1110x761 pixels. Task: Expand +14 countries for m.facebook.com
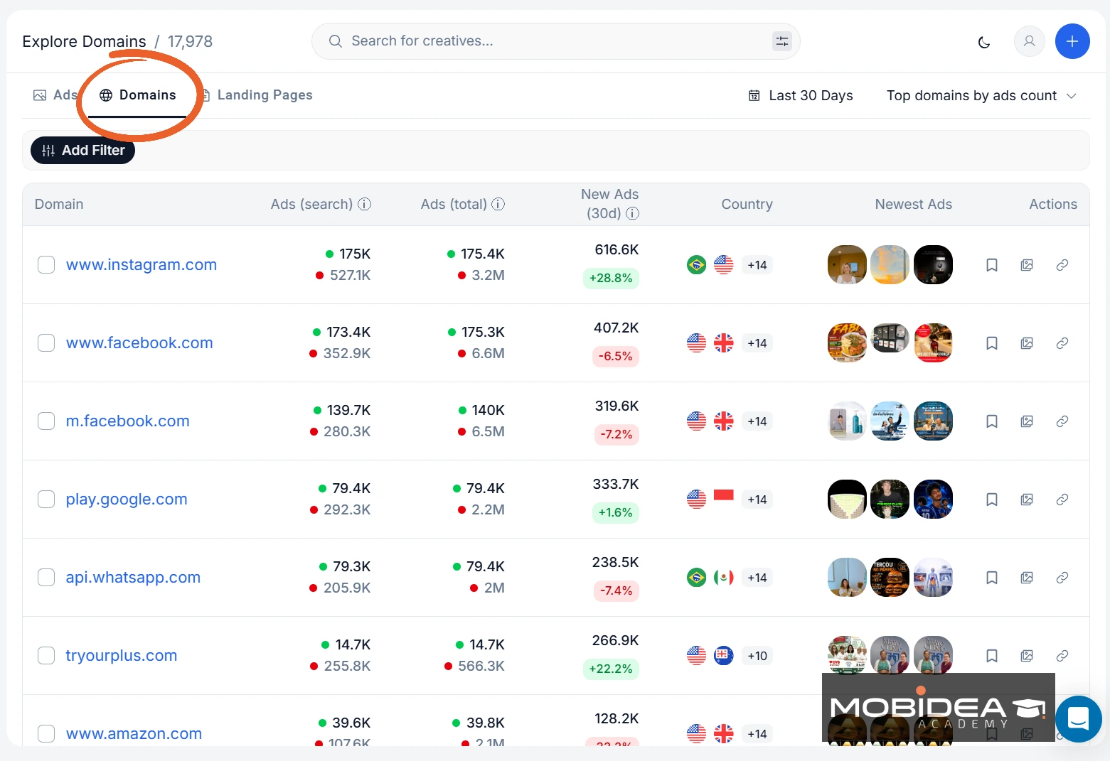[x=757, y=421]
